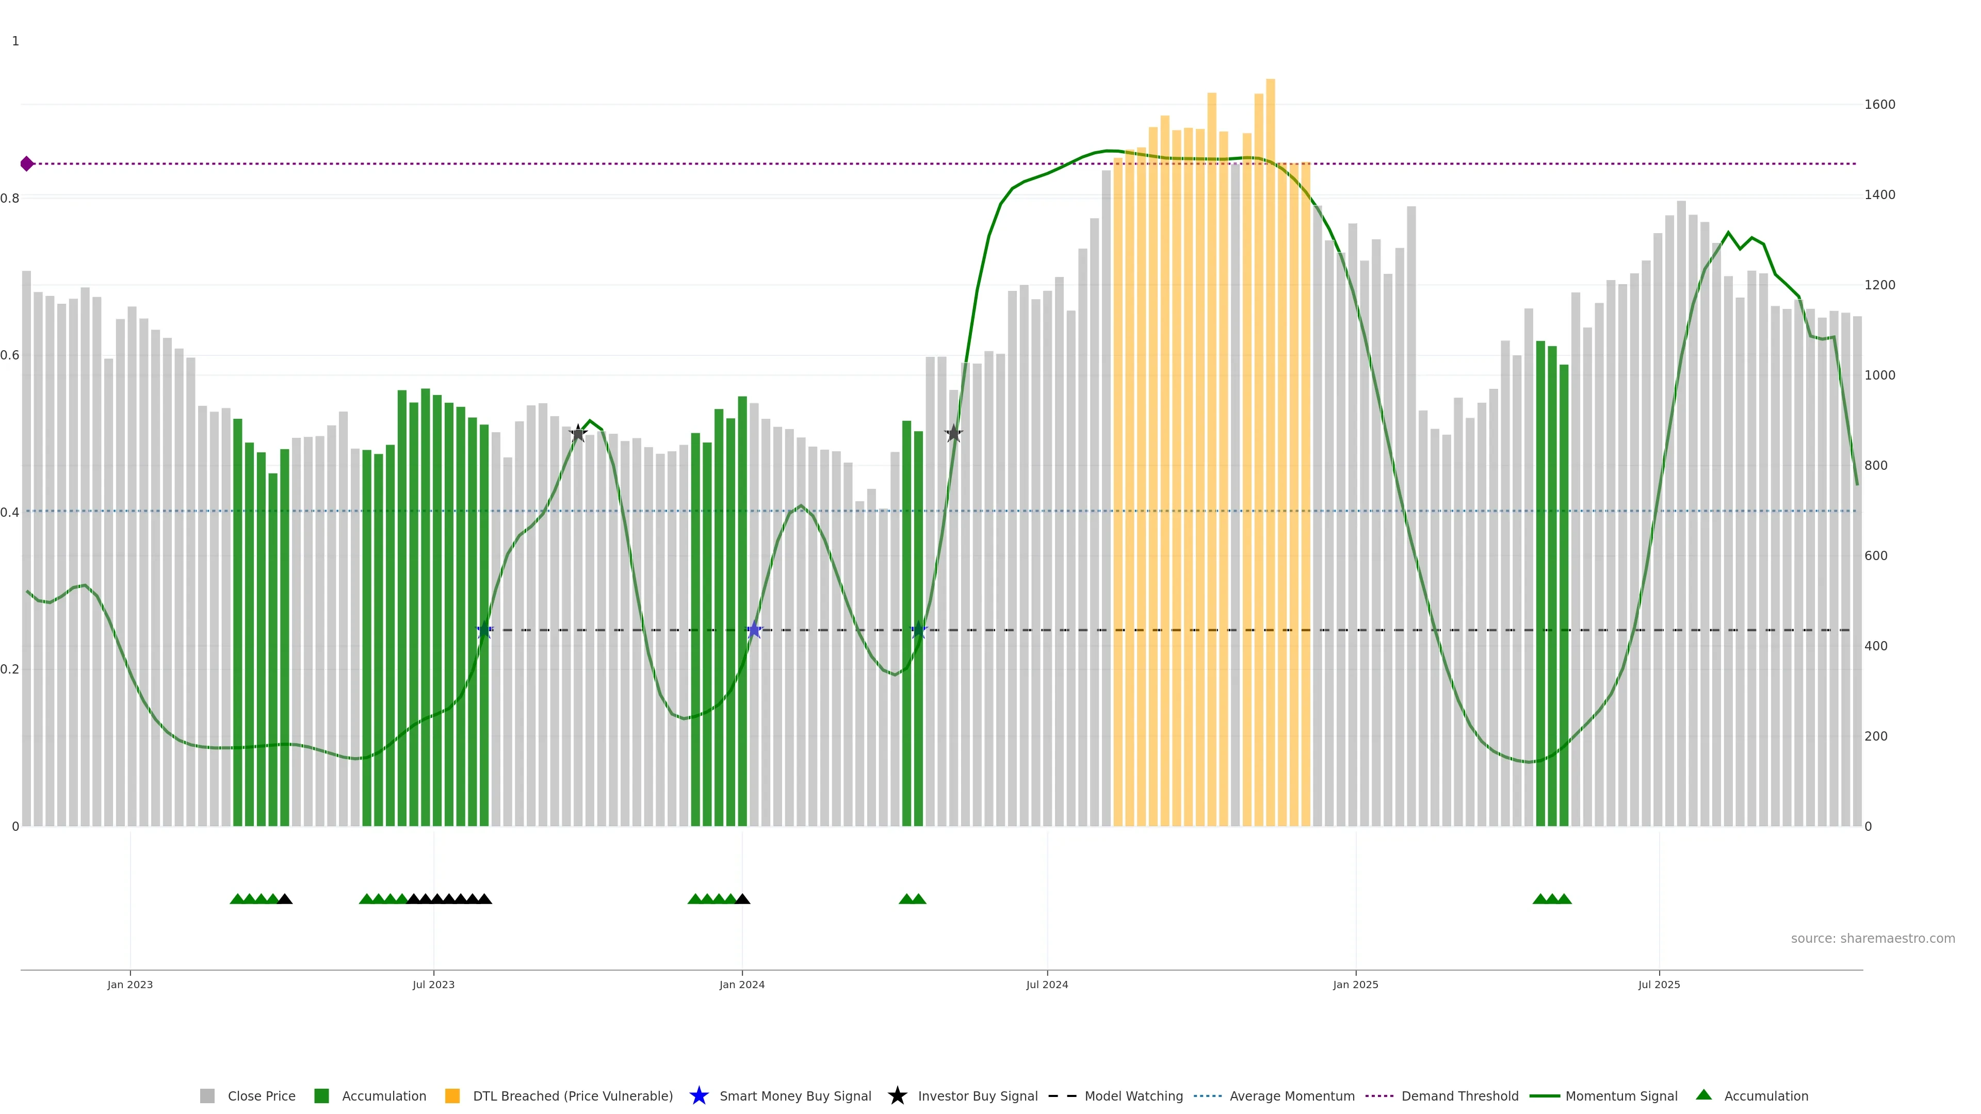Click the green Accumulation color swatch in legend
Screen dimensions: 1981x1114
coord(321,1096)
